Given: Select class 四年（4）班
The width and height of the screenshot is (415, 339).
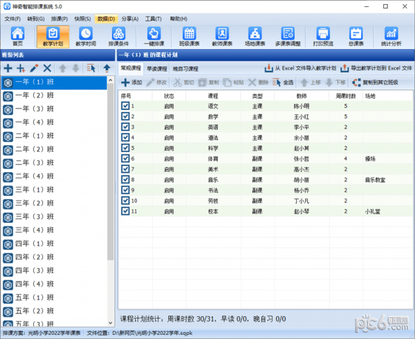Looking at the screenshot, I should tap(54, 284).
